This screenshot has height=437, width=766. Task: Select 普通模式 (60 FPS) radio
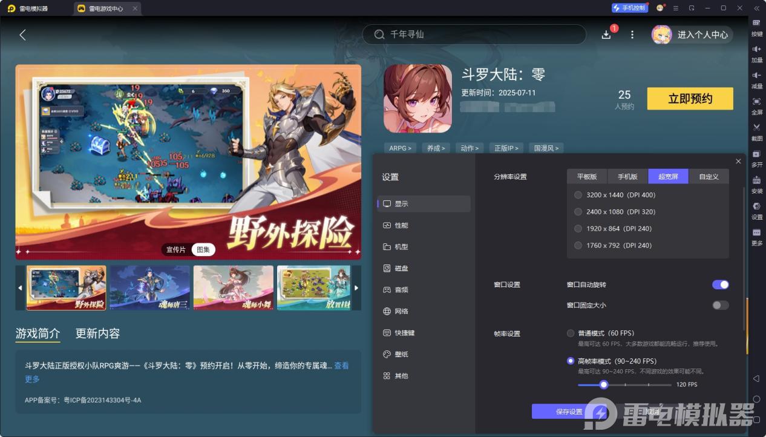[571, 333]
